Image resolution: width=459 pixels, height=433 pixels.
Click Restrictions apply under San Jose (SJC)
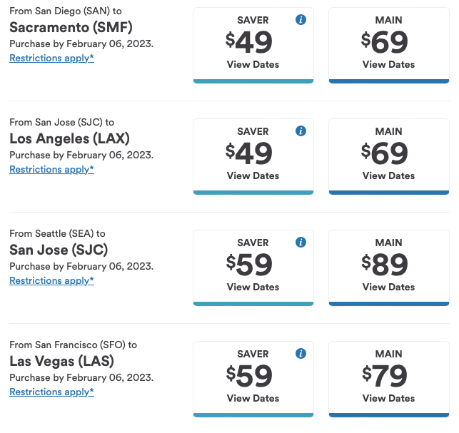(x=51, y=280)
